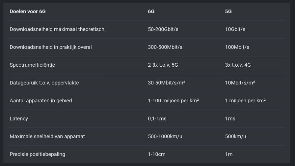
Task: Click the 100Mbit/s cell
Action: [x=237, y=47]
